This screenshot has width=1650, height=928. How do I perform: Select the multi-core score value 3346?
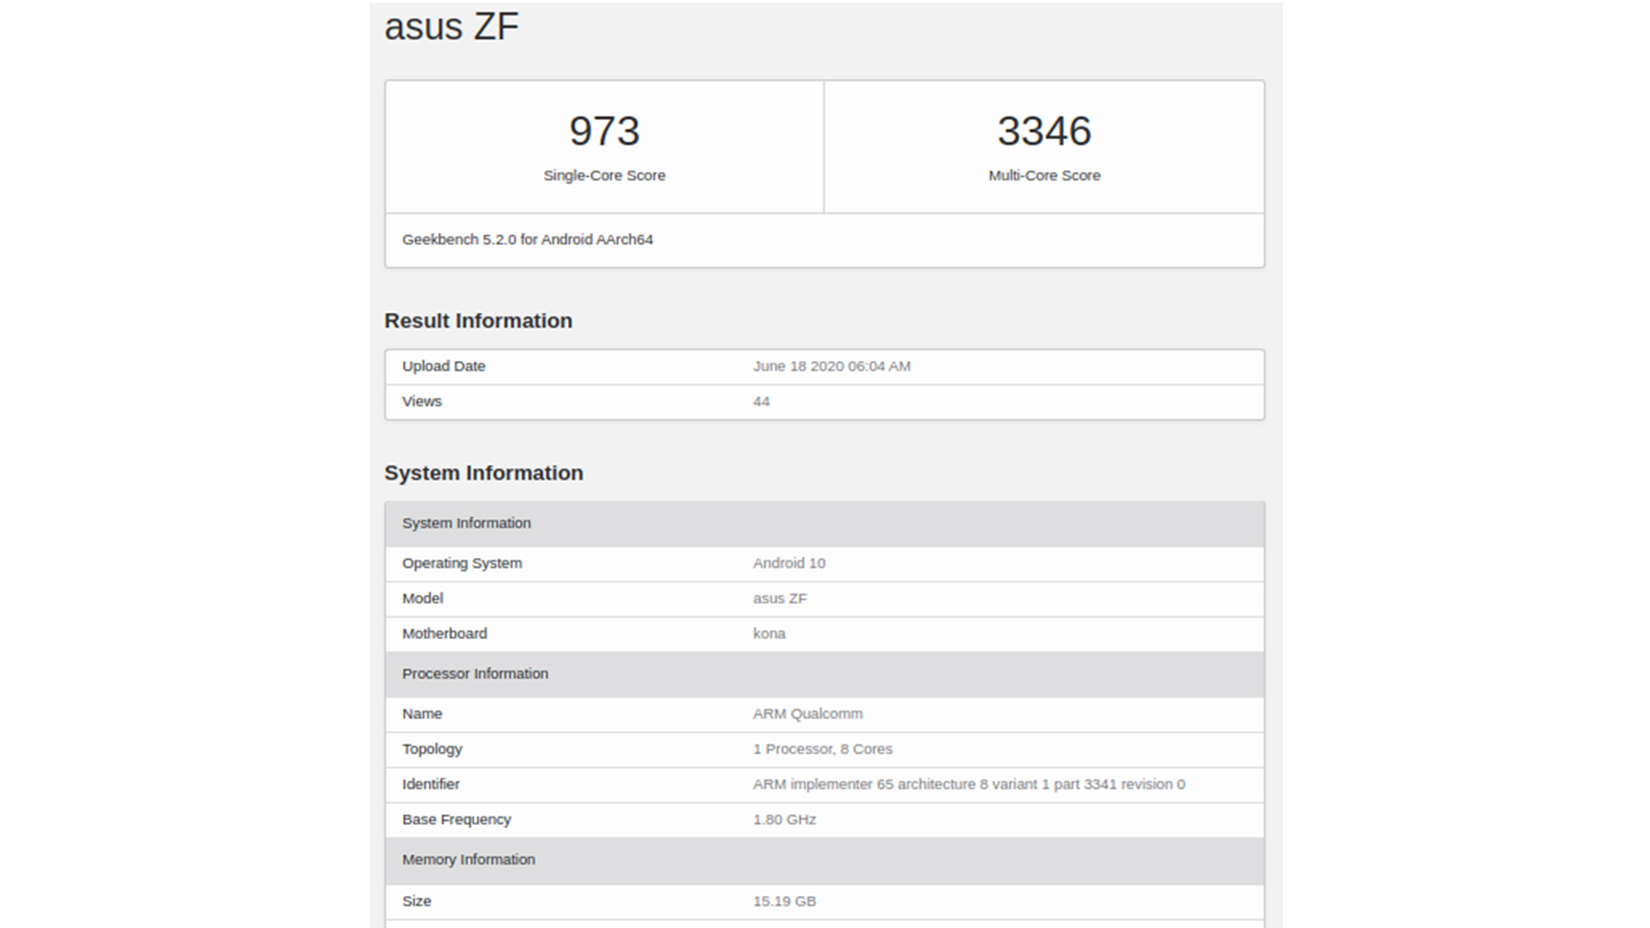(x=1044, y=131)
